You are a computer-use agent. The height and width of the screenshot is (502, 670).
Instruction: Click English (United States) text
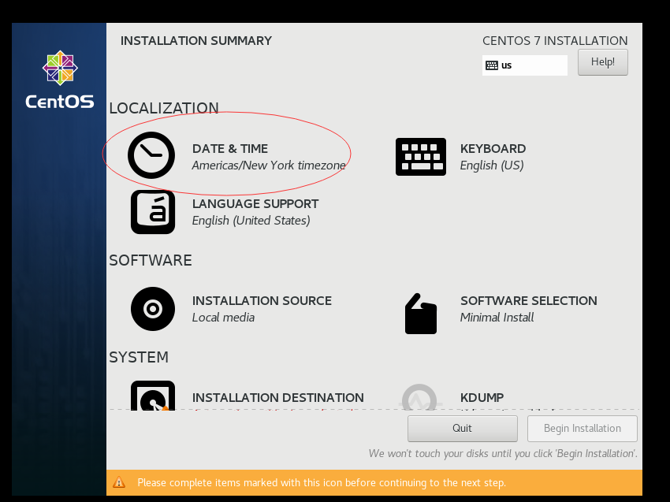[251, 221]
